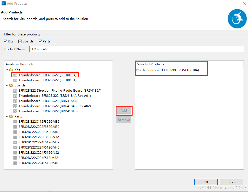
Task: Click the Simplicity Studio title bar icon
Action: coord(3,3)
